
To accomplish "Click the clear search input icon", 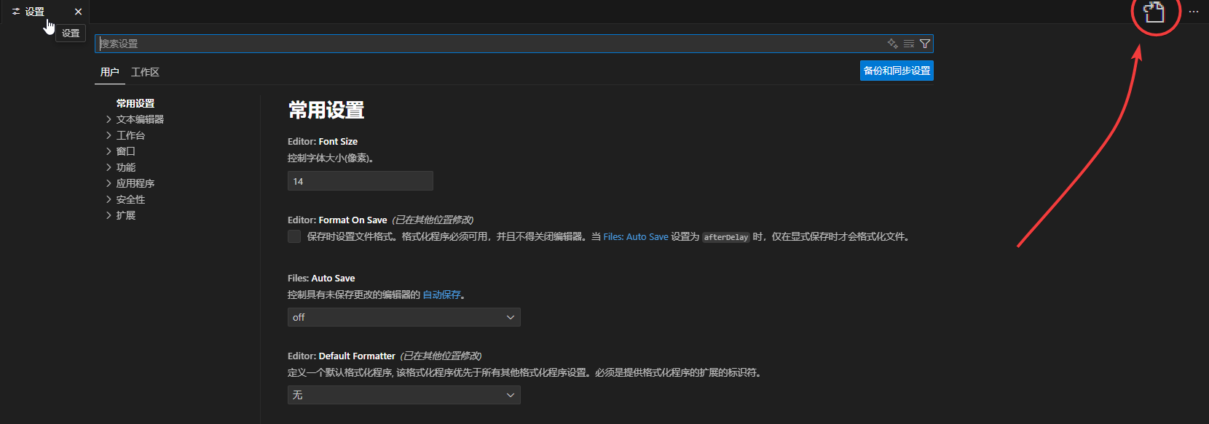I will tap(909, 44).
